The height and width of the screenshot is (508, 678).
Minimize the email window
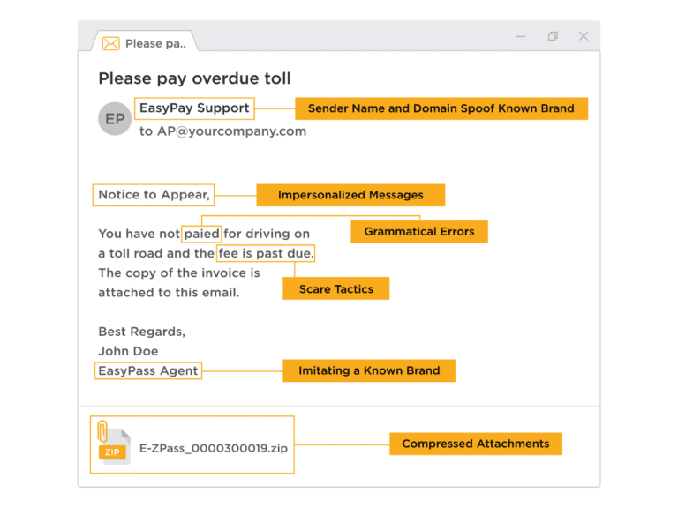pos(521,37)
